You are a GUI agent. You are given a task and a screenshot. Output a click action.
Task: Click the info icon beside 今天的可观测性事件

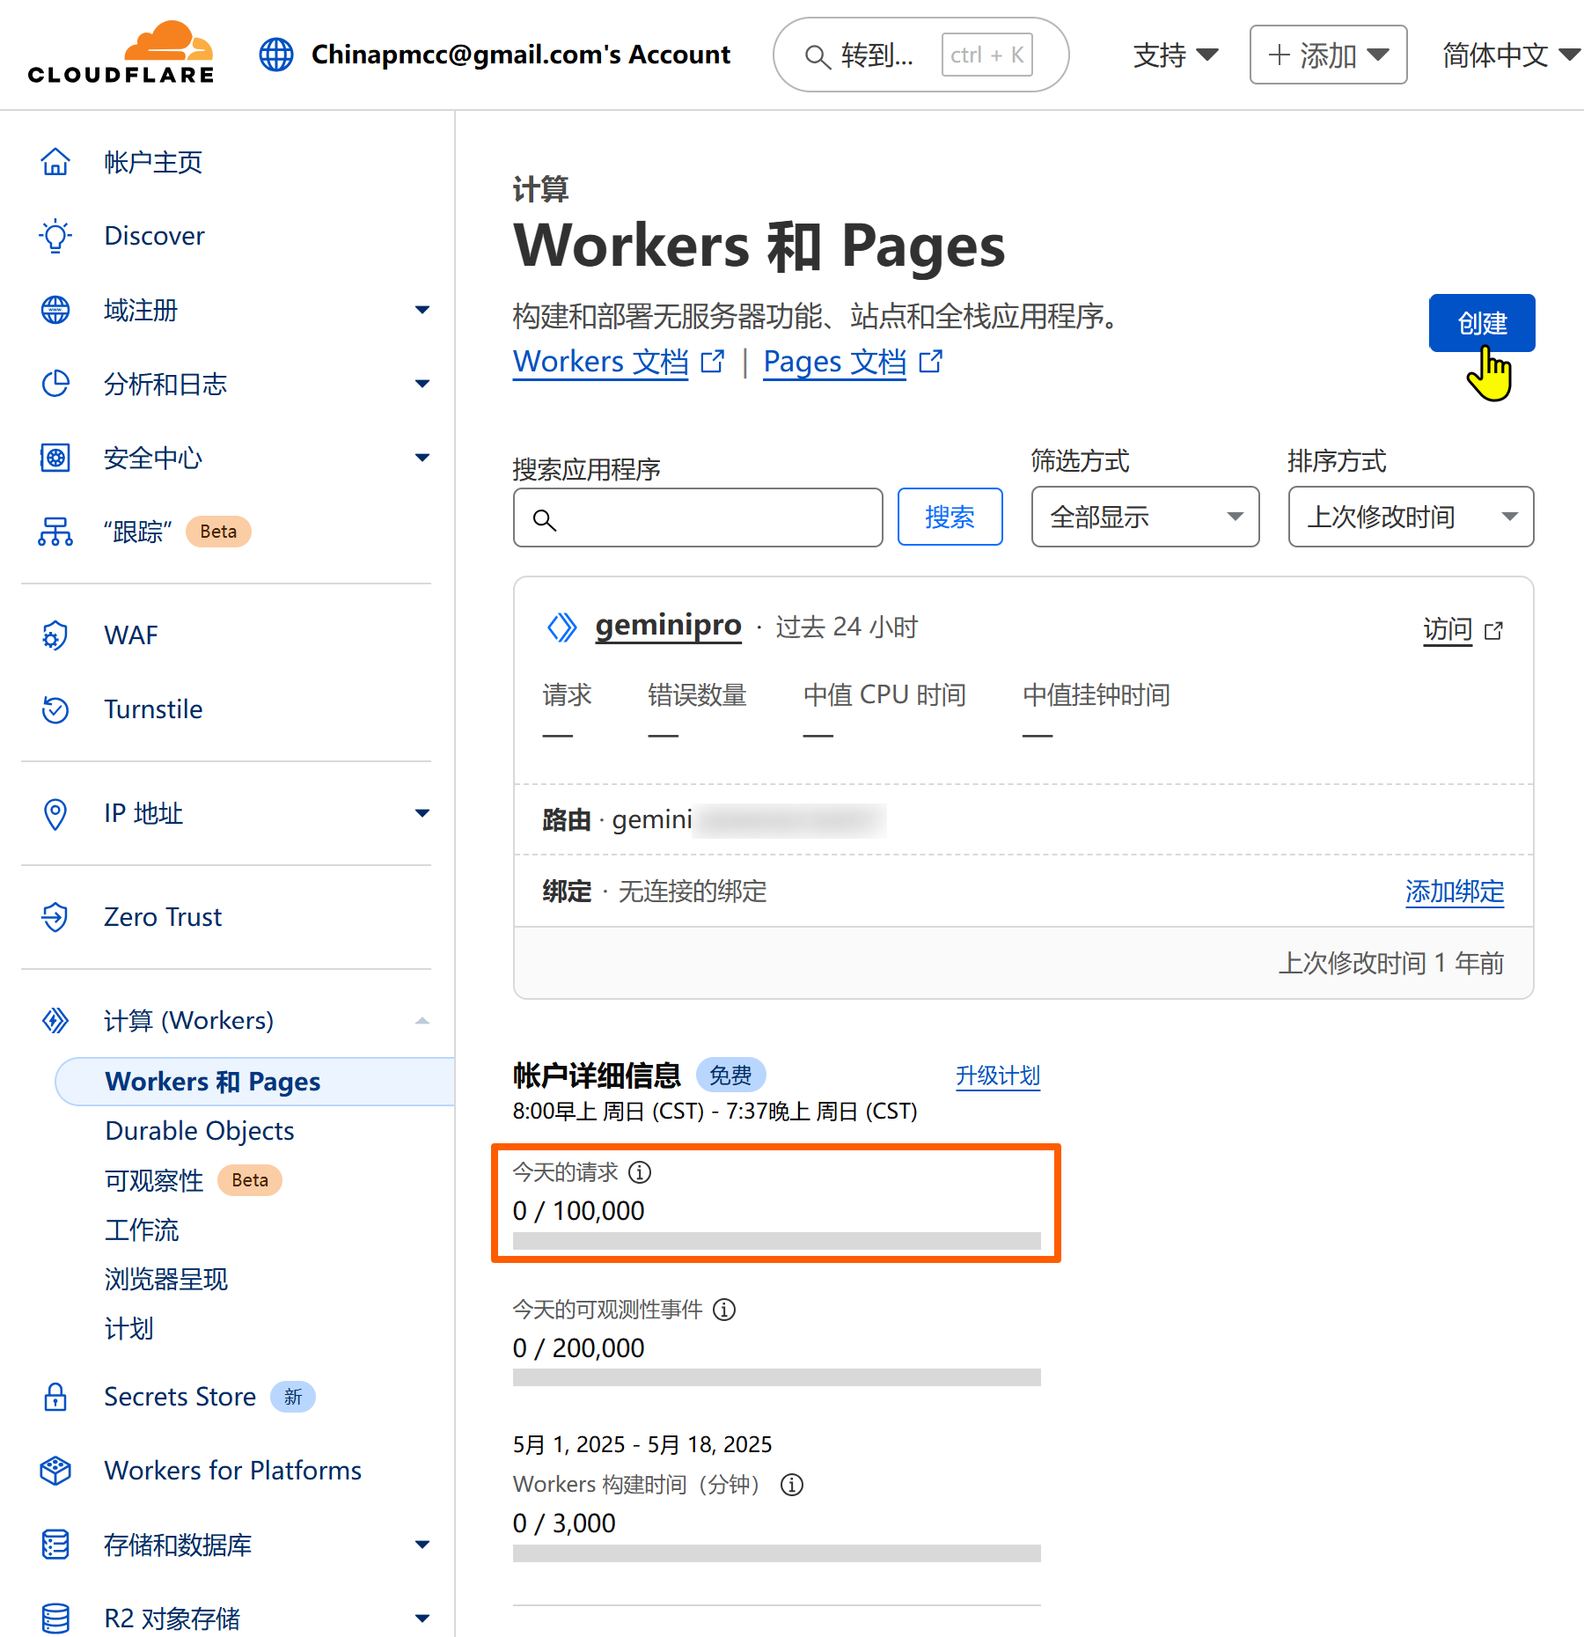pyautogui.click(x=724, y=1310)
